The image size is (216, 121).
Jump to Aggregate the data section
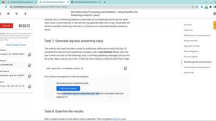tap(192, 46)
